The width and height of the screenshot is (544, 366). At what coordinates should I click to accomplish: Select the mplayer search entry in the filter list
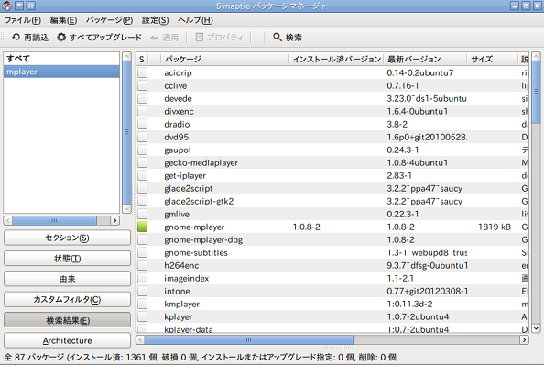click(61, 72)
